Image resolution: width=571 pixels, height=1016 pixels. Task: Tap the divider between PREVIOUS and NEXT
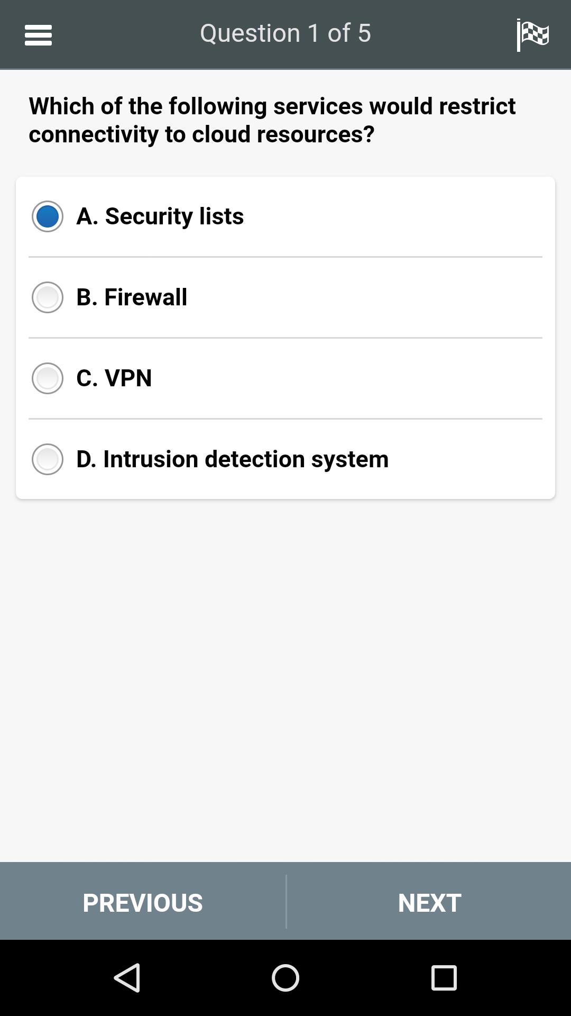[286, 901]
